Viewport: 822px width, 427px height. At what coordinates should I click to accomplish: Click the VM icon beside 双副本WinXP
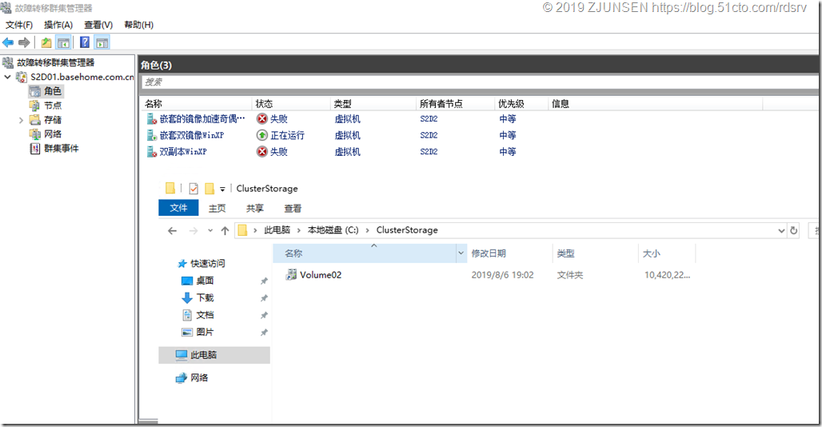pyautogui.click(x=151, y=151)
